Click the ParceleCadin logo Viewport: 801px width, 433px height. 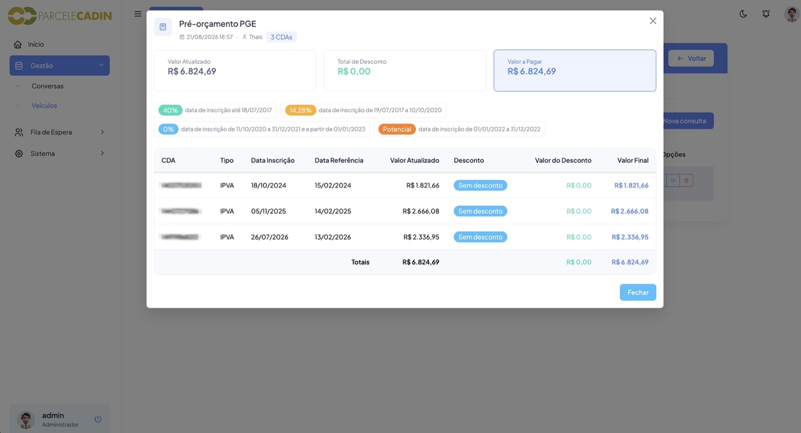pos(60,16)
